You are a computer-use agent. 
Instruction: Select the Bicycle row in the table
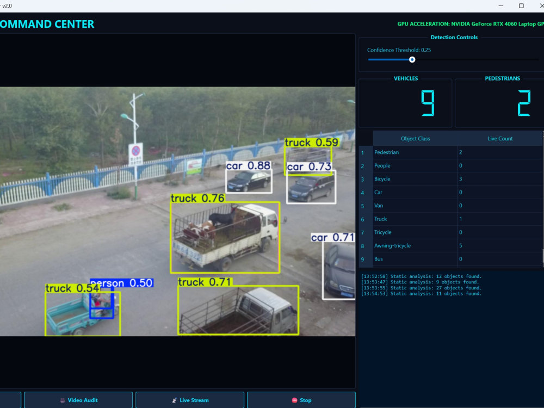click(x=451, y=179)
